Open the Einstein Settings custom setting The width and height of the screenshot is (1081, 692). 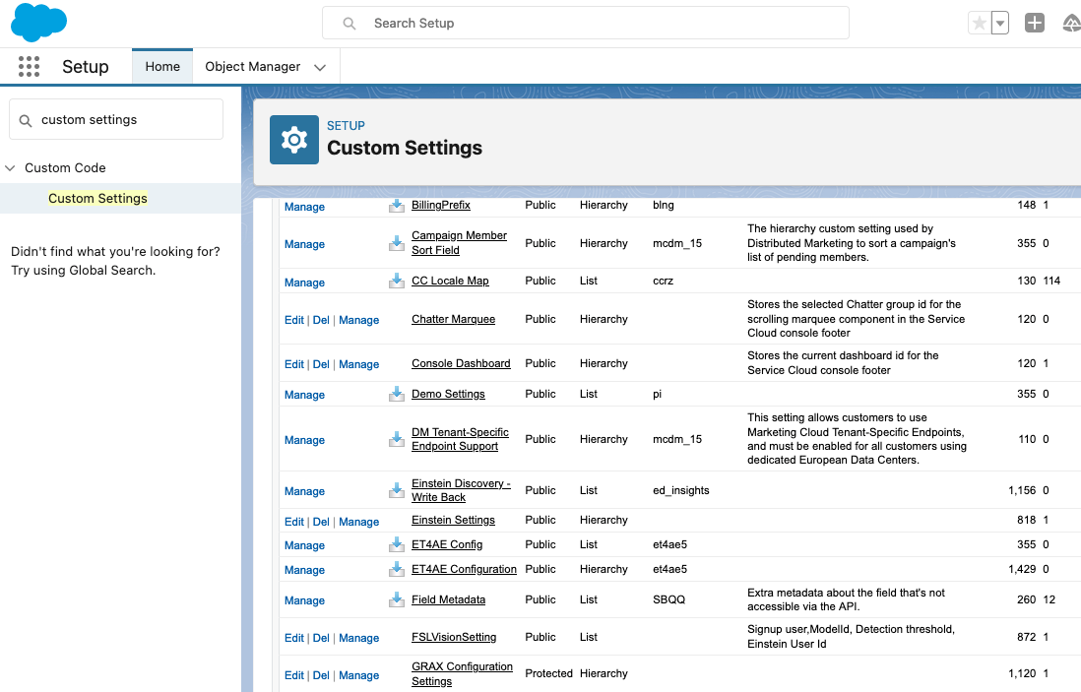point(453,520)
